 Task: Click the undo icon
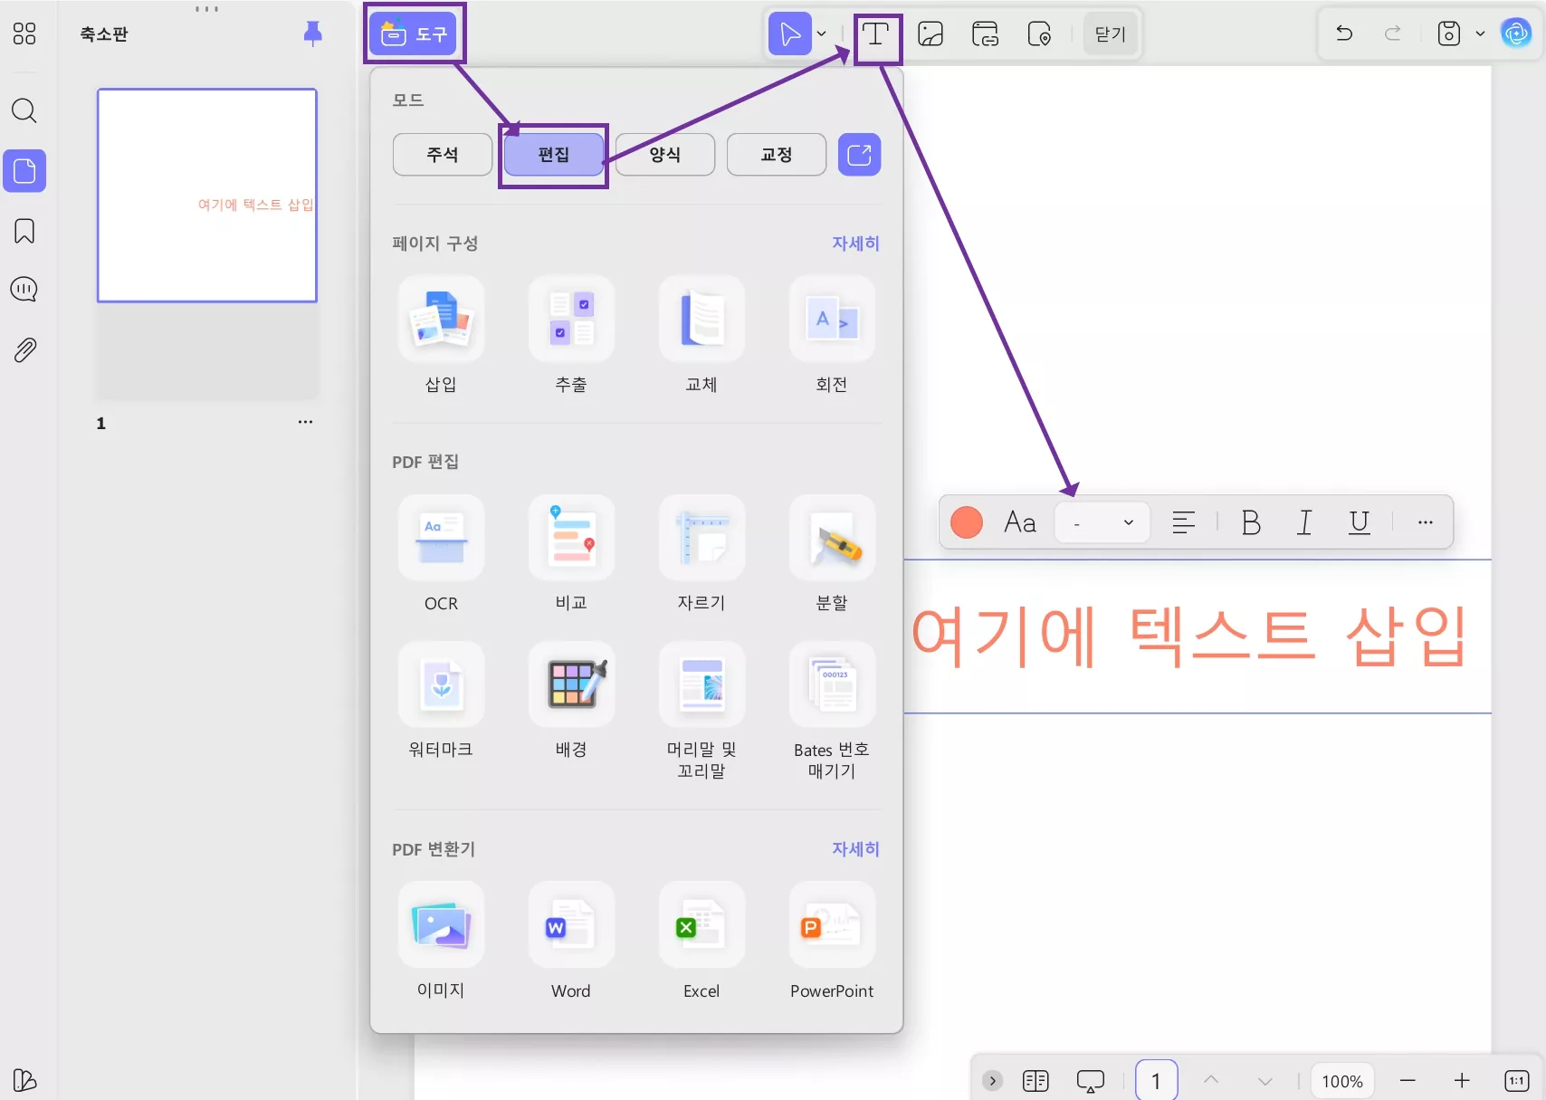tap(1342, 33)
